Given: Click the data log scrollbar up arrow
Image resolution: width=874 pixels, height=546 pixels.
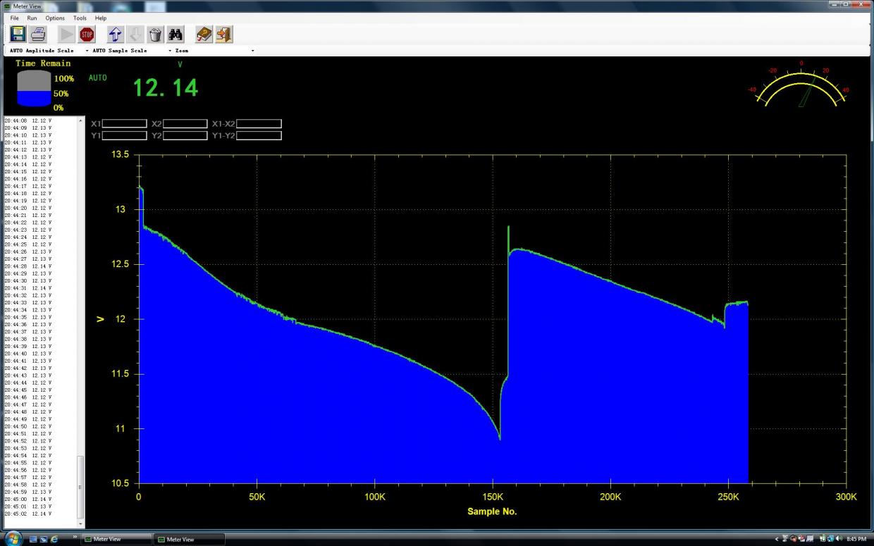Looking at the screenshot, I should [x=80, y=121].
